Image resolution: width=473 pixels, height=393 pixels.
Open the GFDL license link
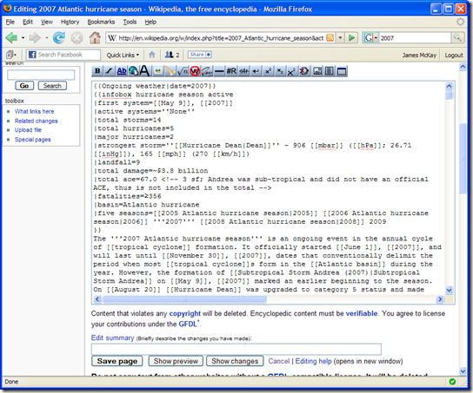[188, 324]
